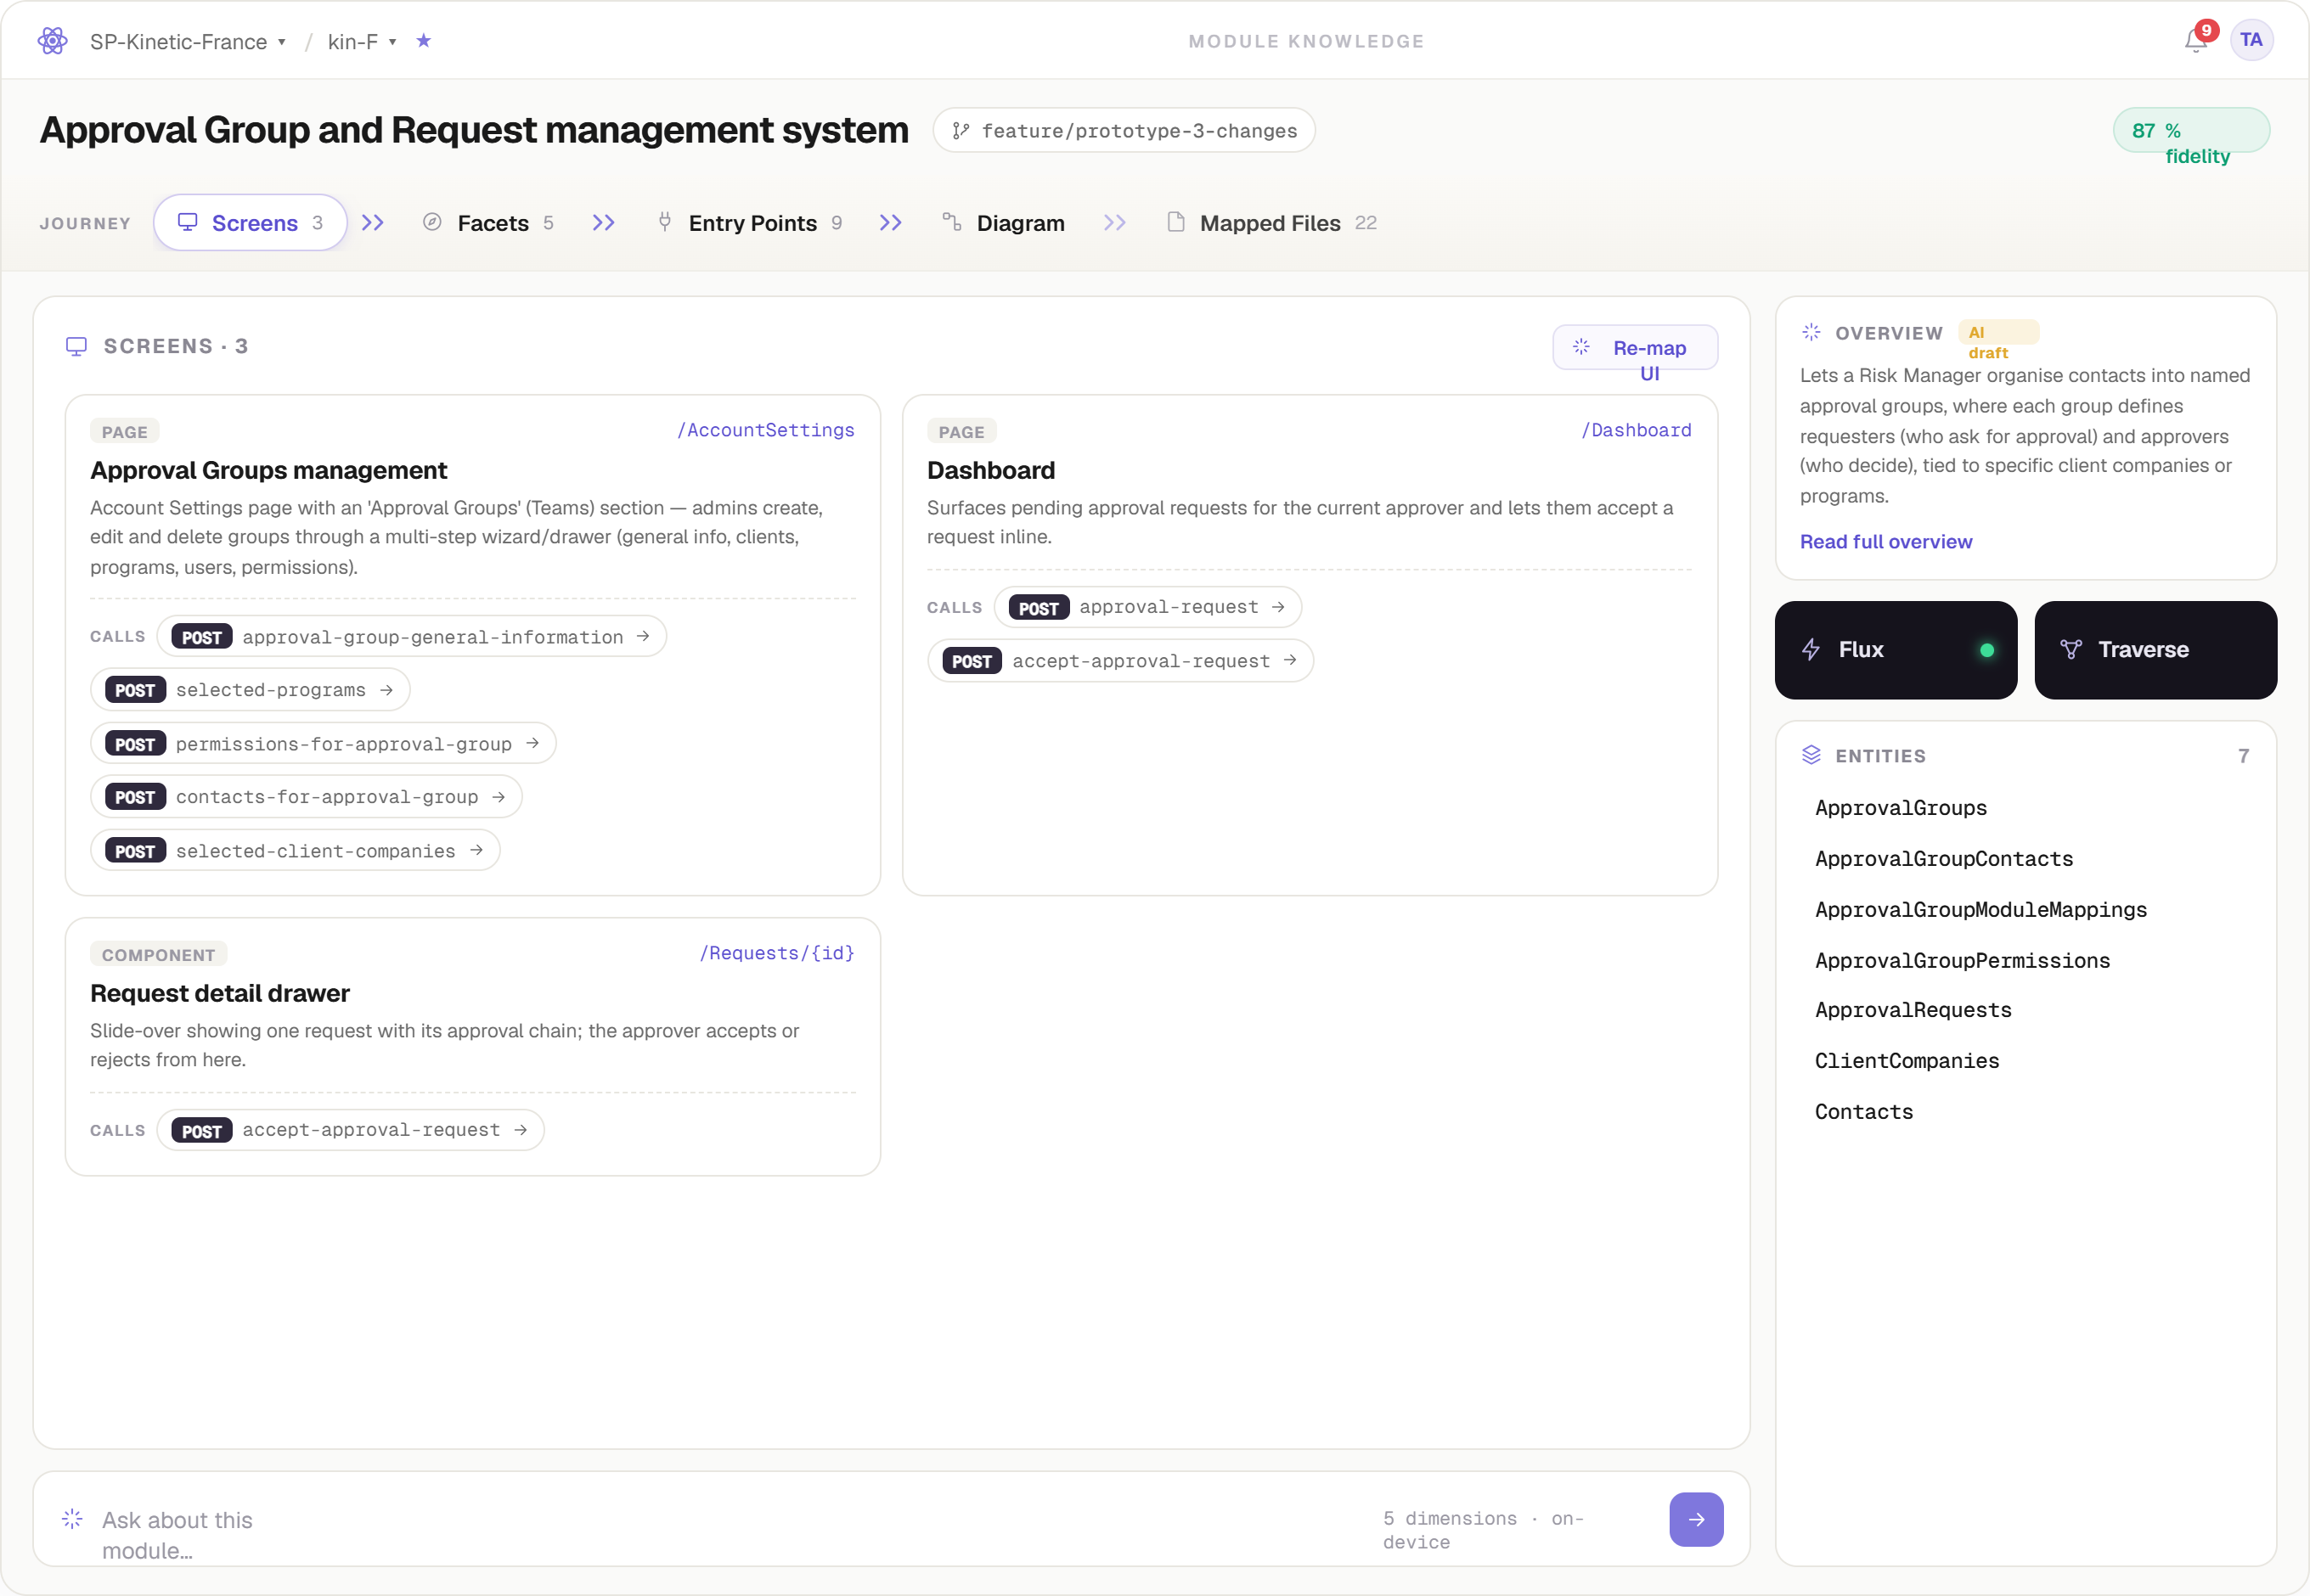Select the Diagram journey tab
Image resolution: width=2310 pixels, height=1596 pixels.
pos(1004,222)
